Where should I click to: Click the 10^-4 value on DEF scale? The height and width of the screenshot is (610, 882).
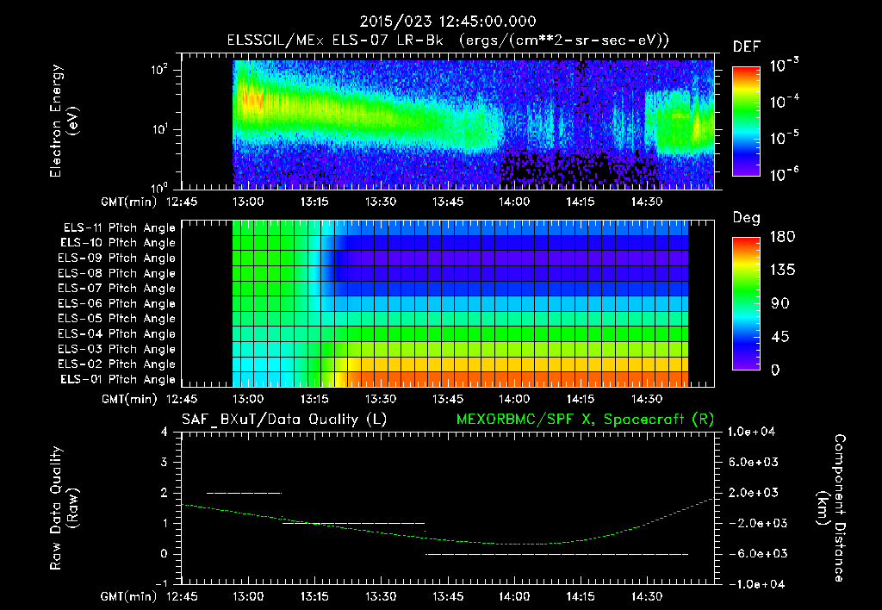pos(784,102)
